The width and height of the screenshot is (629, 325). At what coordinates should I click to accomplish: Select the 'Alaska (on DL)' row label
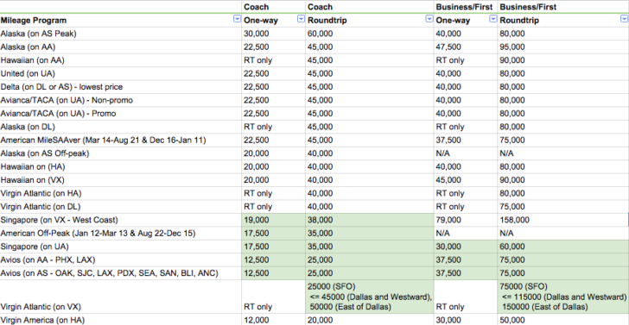pyautogui.click(x=121, y=127)
